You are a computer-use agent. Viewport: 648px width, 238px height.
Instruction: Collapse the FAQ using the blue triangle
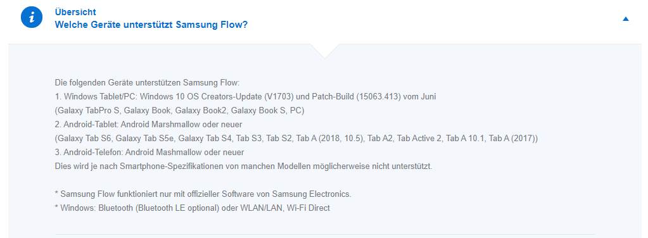pyautogui.click(x=626, y=18)
